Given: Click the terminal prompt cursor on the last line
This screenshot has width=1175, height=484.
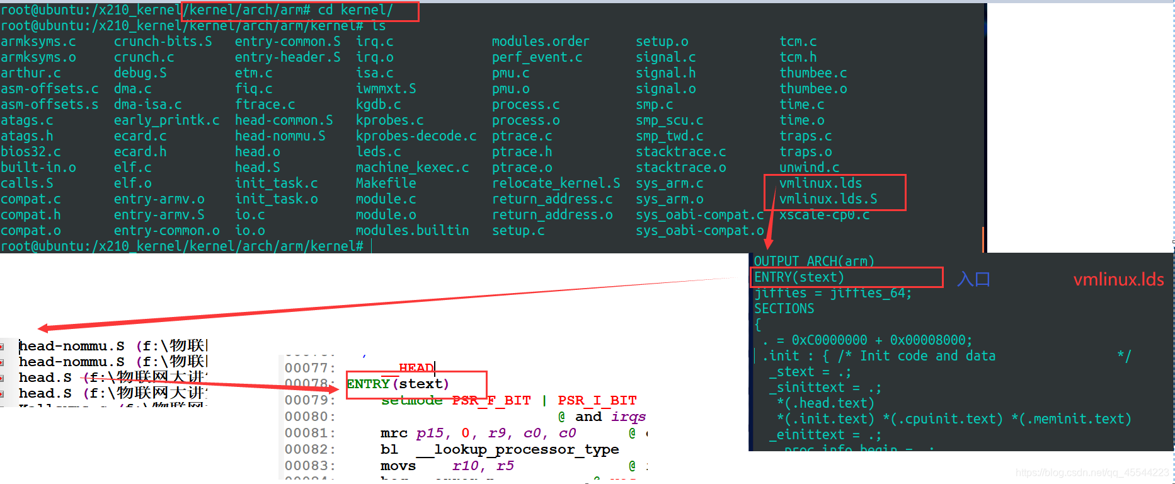Looking at the screenshot, I should [371, 246].
